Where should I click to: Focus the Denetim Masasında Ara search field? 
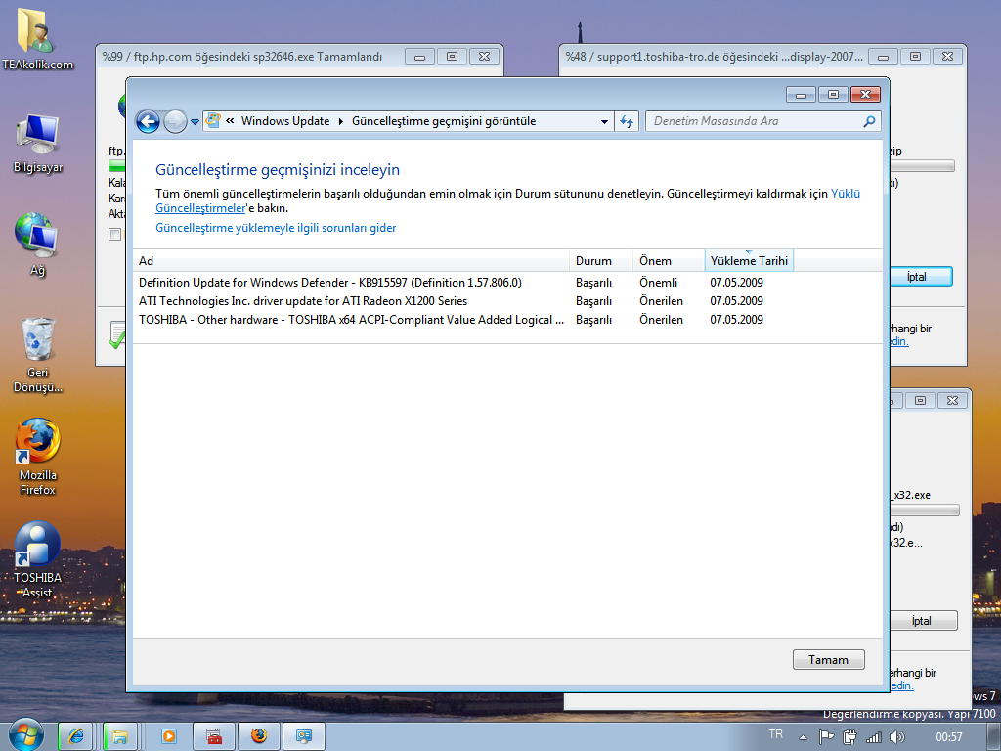click(755, 121)
